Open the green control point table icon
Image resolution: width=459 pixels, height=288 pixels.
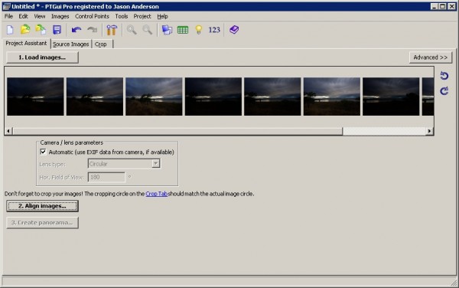183,30
